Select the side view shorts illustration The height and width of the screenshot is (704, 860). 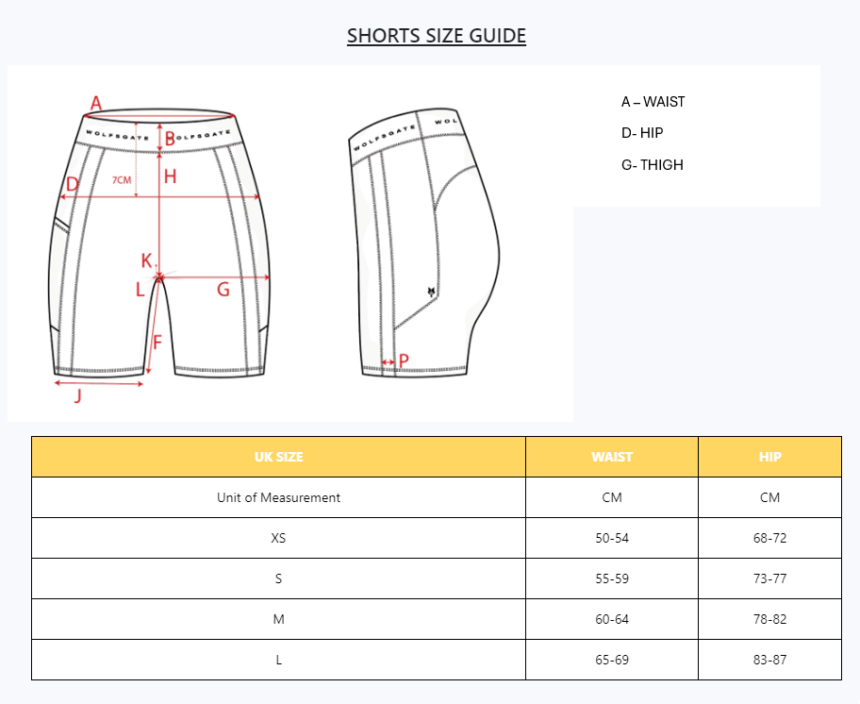(422, 245)
